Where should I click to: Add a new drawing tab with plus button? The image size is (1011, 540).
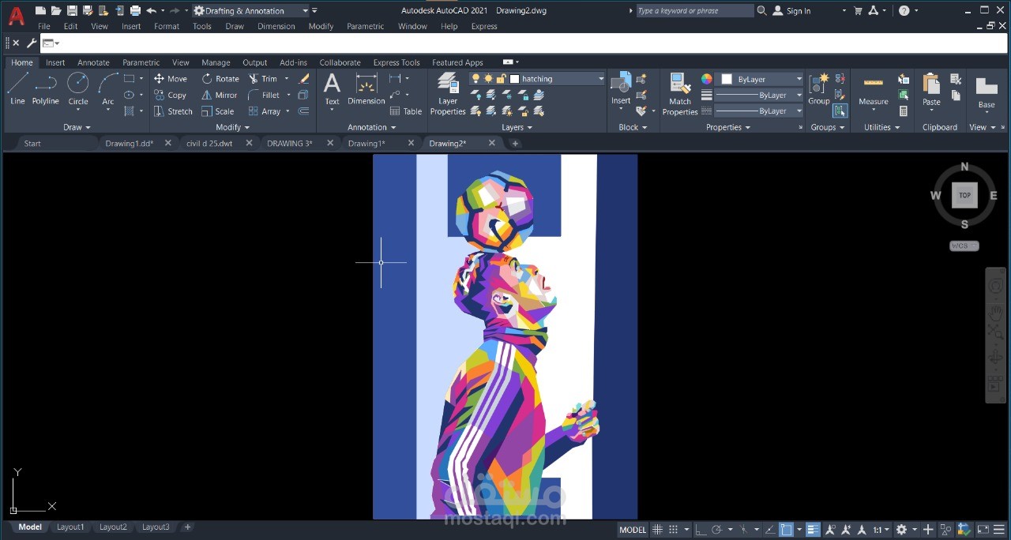pos(515,143)
